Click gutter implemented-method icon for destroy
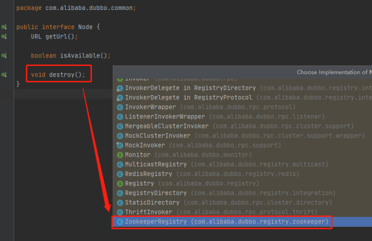The height and width of the screenshot is (241, 372). tap(4, 74)
